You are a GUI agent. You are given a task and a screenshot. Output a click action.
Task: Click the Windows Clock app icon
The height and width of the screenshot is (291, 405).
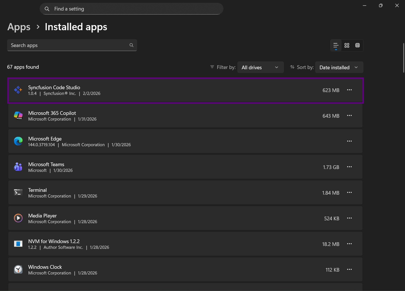[x=18, y=270]
